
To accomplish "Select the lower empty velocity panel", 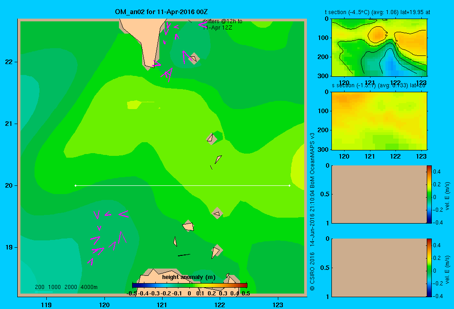I will (379, 268).
